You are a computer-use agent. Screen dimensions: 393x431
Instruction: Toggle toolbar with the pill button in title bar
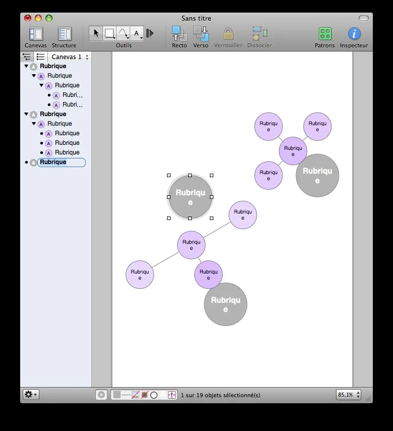click(364, 18)
